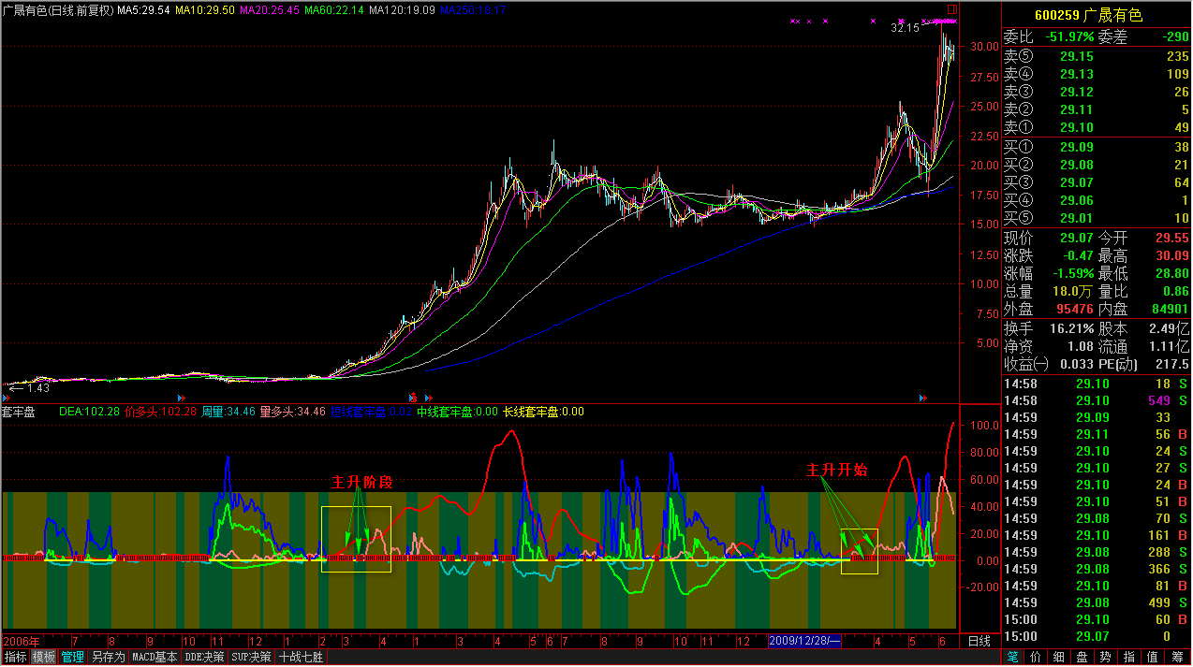Open the 指标 indicator tab
Screen dimensions: 1193x667
pos(15,657)
